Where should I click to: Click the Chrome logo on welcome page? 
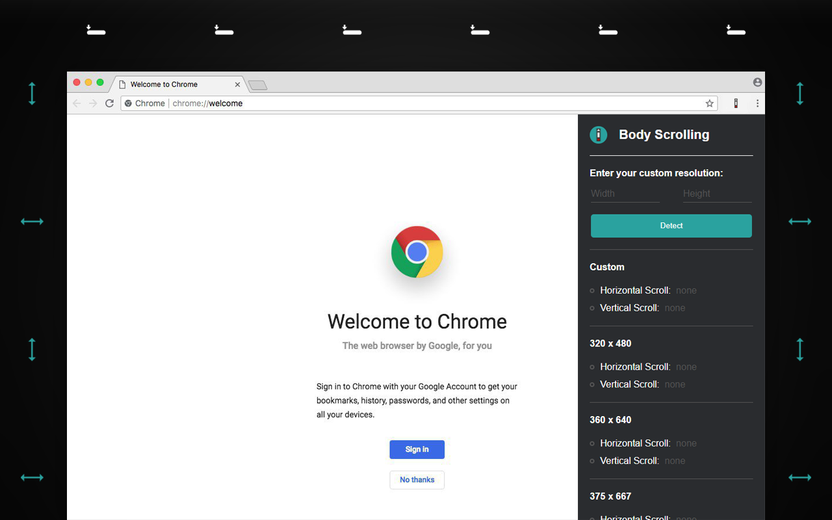[x=417, y=252]
